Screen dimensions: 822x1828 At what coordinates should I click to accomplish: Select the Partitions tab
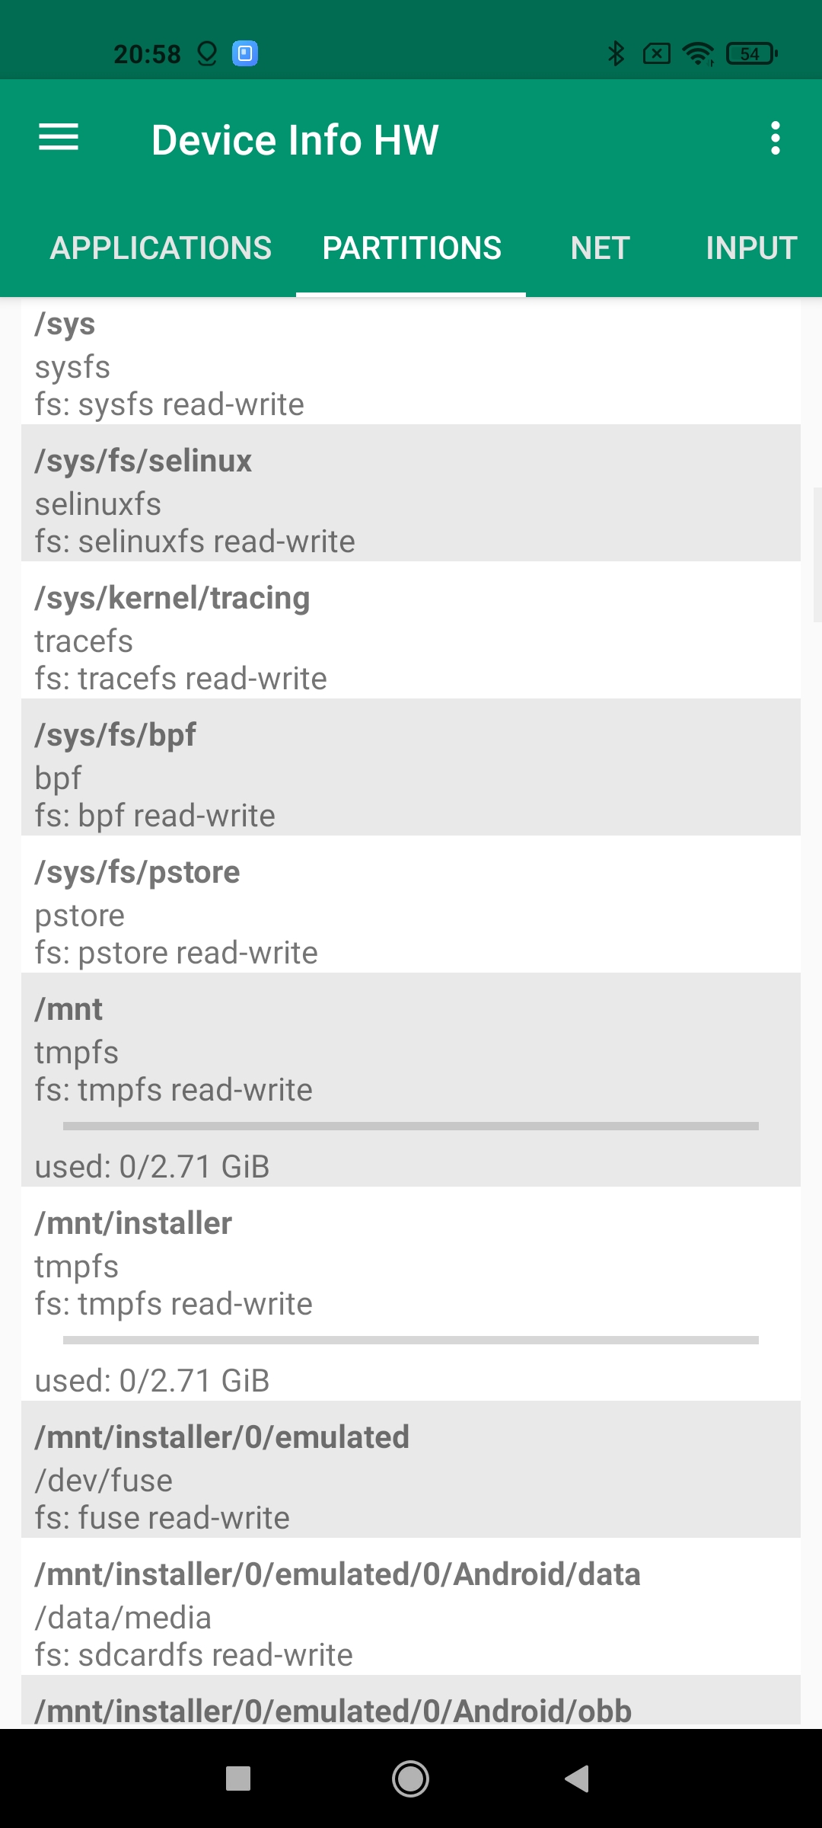pyautogui.click(x=411, y=248)
